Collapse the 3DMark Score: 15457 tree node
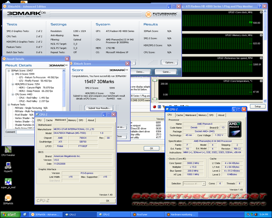272x218 pixels. coord(9,71)
